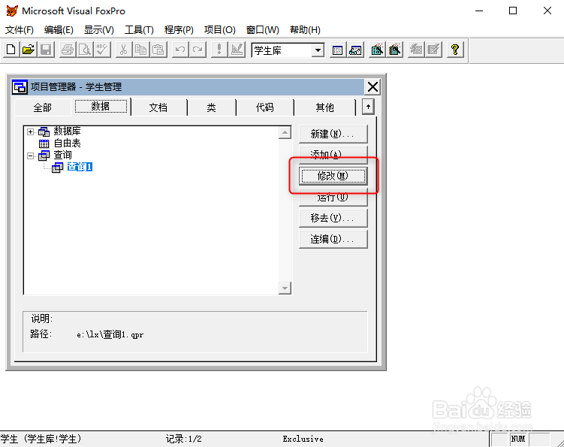
Task: Switch to the 全部 tab
Action: coord(43,107)
